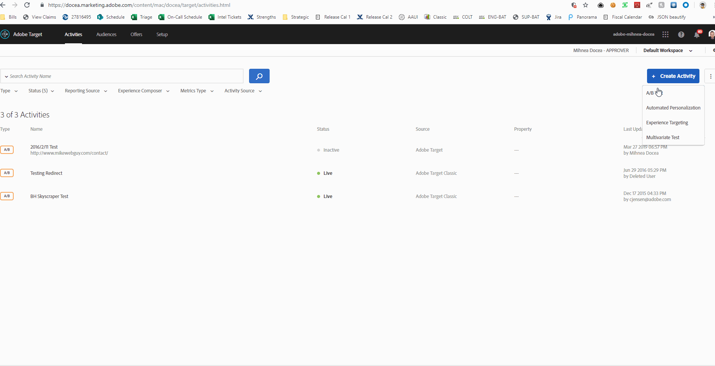Click the A/B badge for Testing Redirect

pyautogui.click(x=7, y=173)
